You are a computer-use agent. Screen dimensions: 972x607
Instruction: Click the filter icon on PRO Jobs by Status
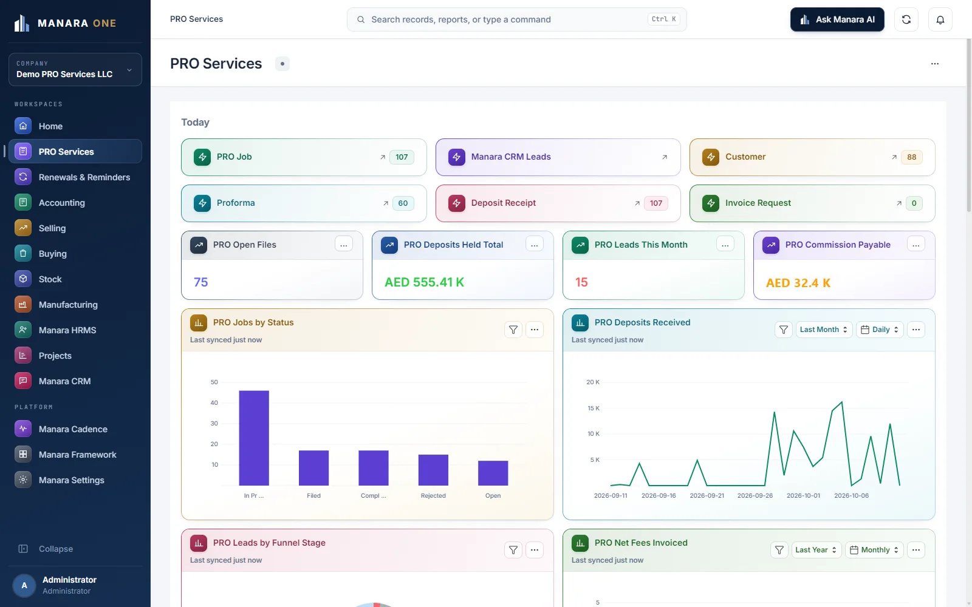513,330
